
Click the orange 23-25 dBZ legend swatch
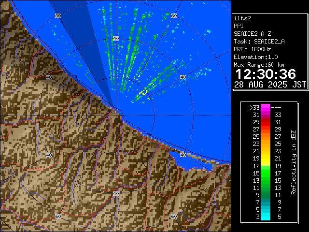pos(266,144)
